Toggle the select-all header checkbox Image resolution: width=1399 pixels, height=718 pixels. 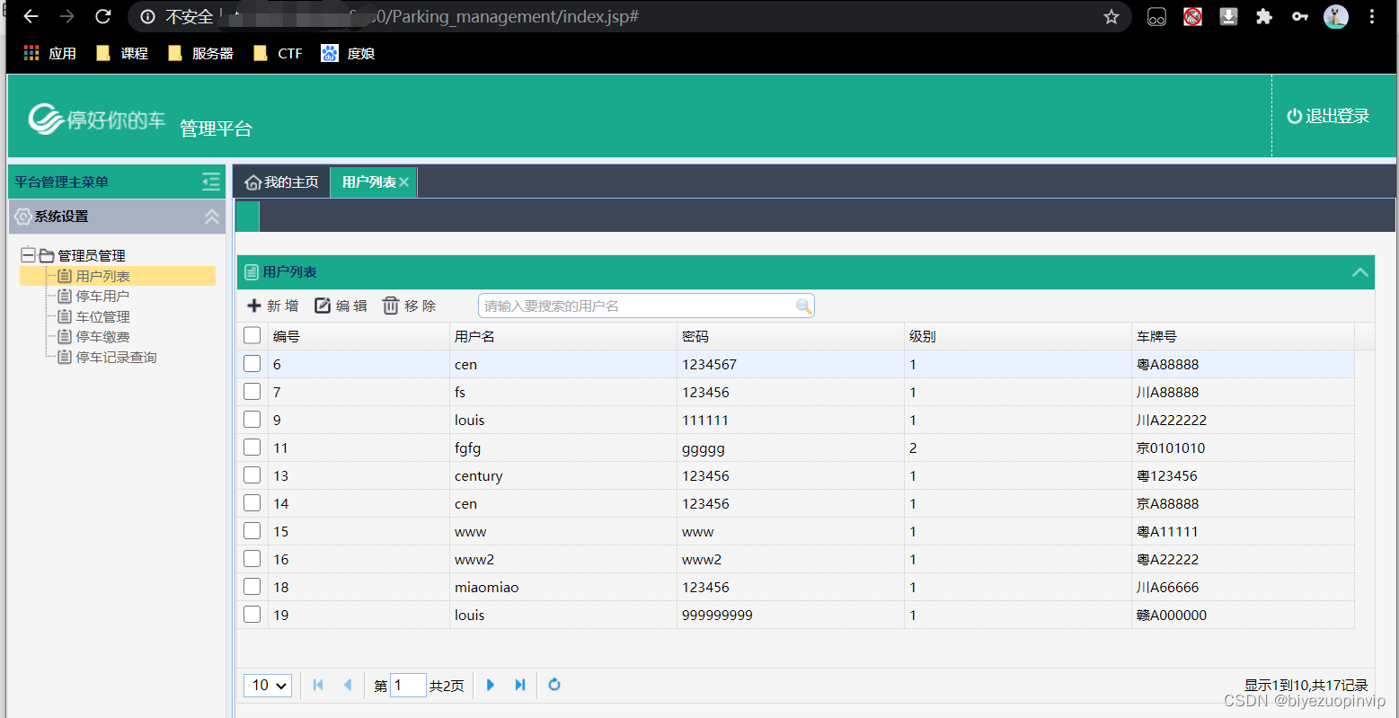coord(252,335)
